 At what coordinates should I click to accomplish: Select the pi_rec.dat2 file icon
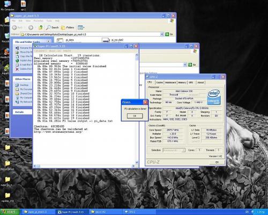[106, 40]
